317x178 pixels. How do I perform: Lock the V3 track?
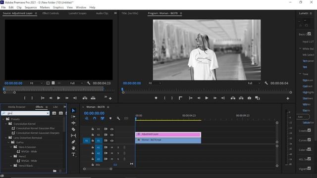point(93,129)
